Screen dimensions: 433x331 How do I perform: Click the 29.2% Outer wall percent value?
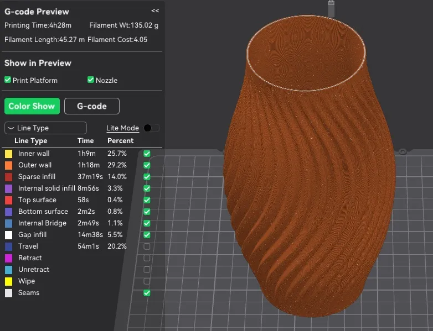click(x=117, y=165)
